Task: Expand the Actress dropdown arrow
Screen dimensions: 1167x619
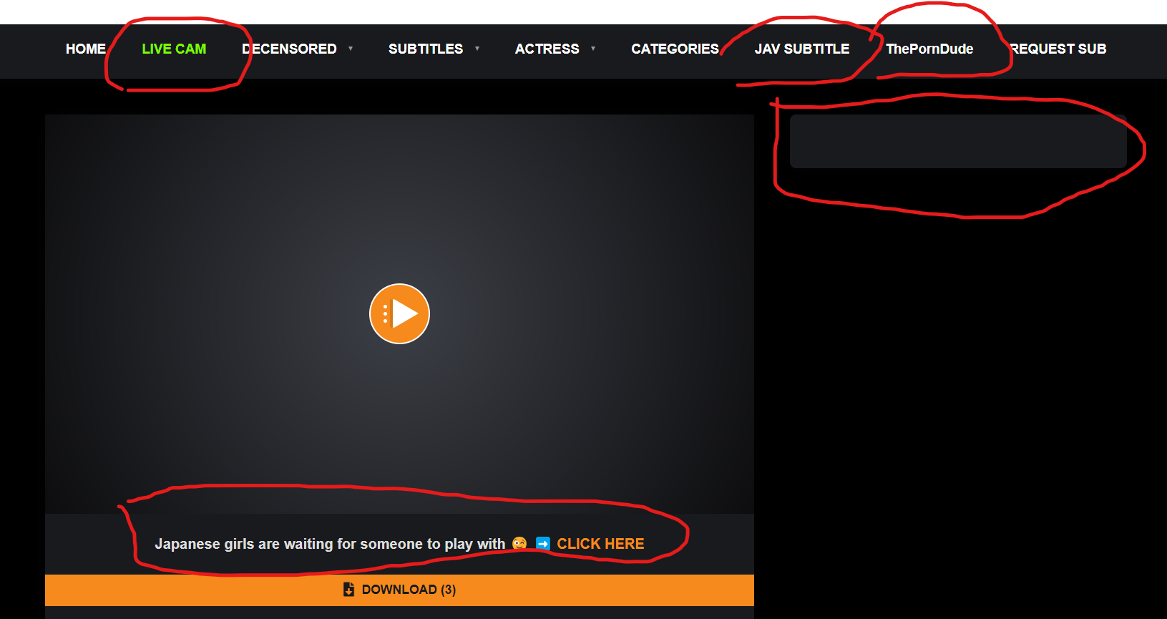Action: click(x=593, y=49)
